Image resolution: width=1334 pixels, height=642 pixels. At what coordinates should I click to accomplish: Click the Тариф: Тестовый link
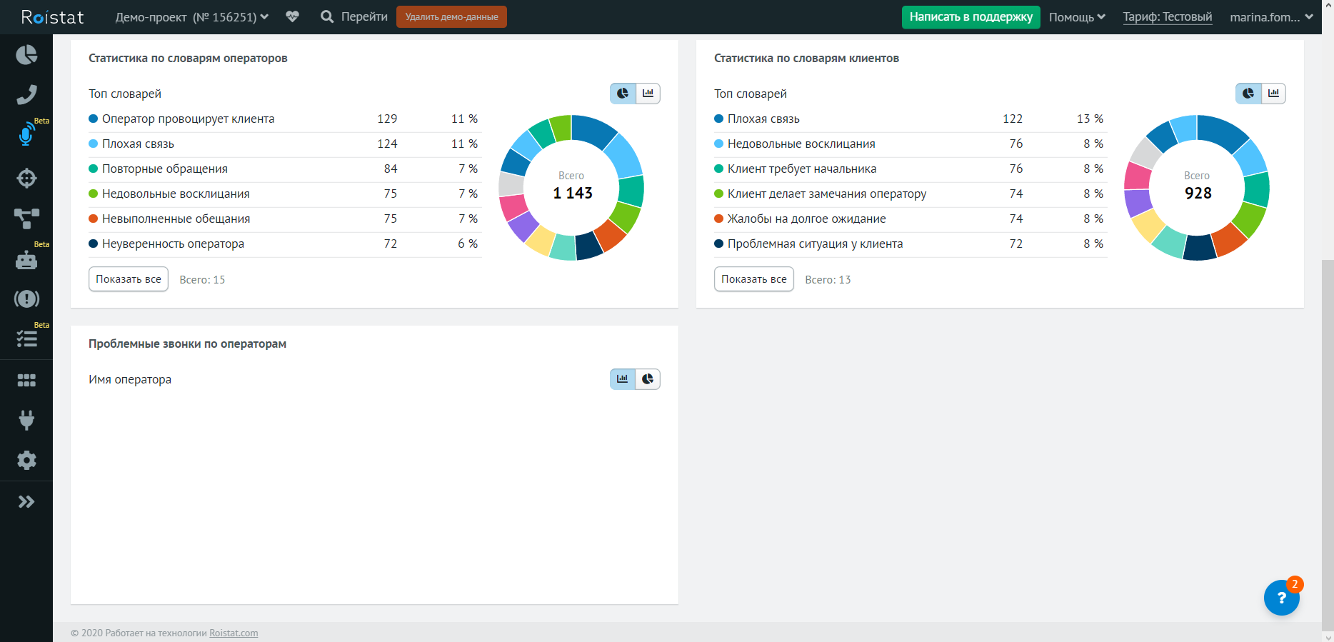1167,17
